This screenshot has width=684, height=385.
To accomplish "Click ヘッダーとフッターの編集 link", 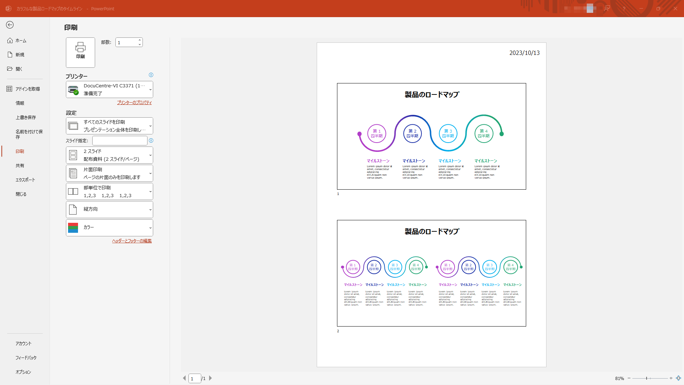I will (131, 241).
